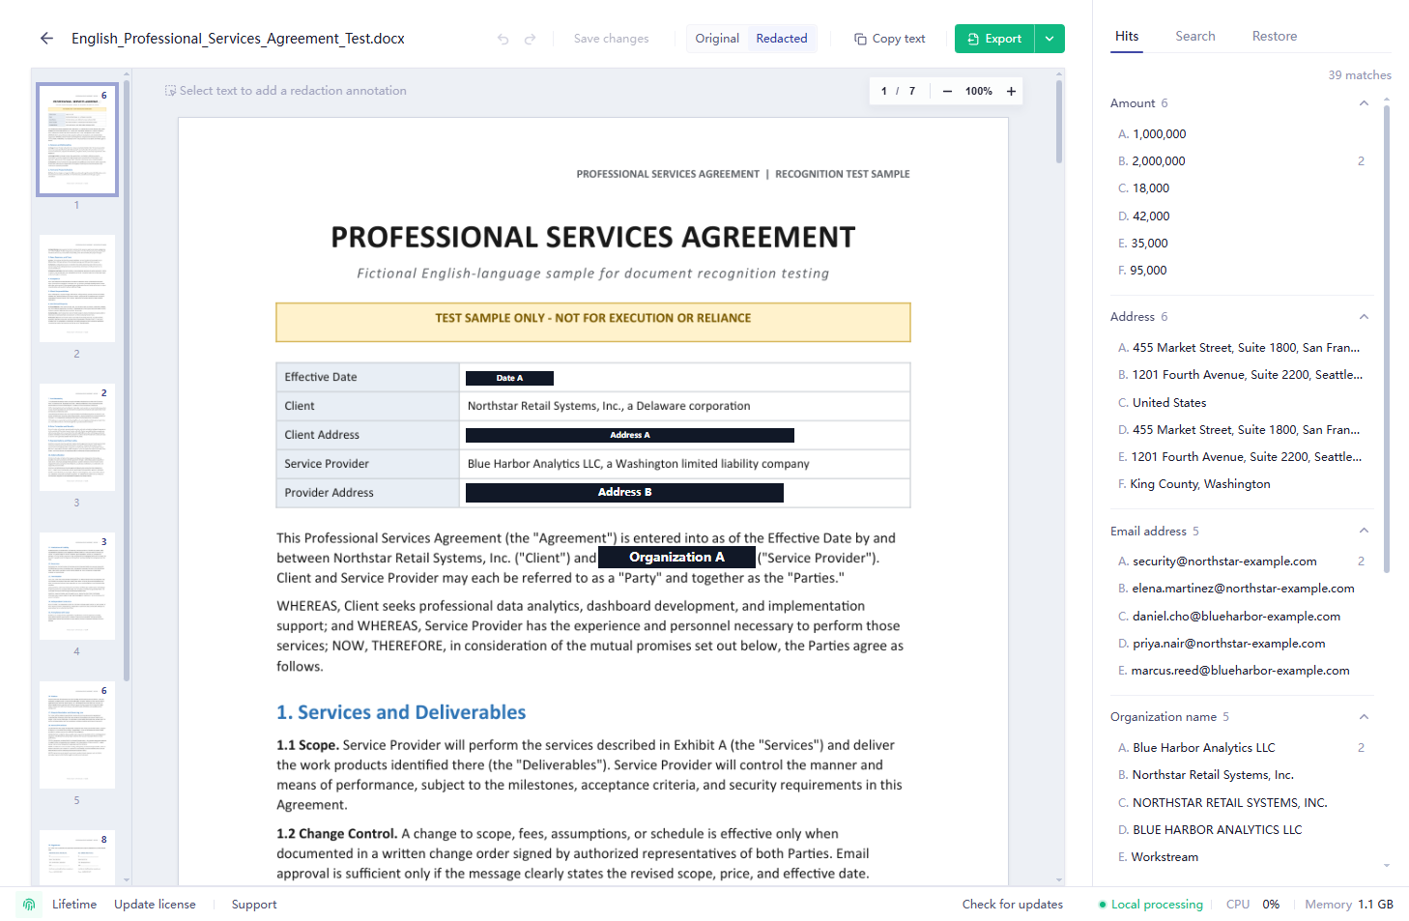The image size is (1409, 921).
Task: Click the 100% zoom level field
Action: click(979, 91)
